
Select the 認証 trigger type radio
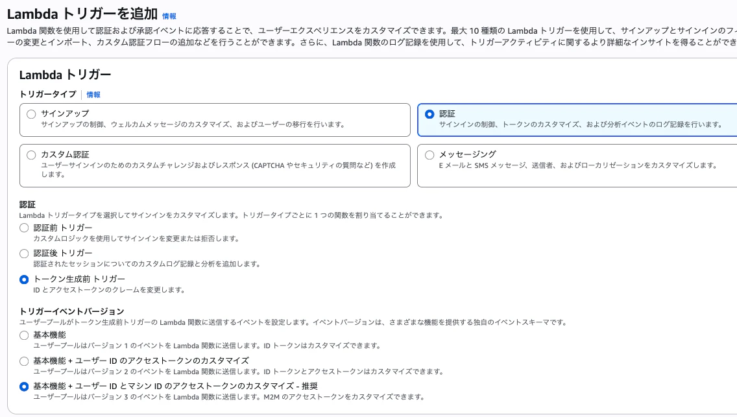pyautogui.click(x=429, y=113)
